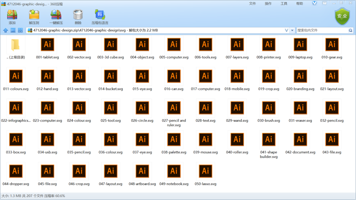Select file 027-pencil and ruler.svg
Viewport: 356px width, 200px height.
[174, 114]
